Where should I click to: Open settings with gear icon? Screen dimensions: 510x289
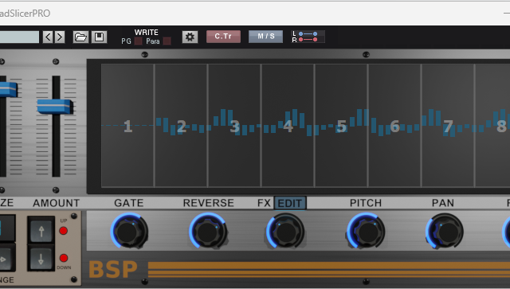pyautogui.click(x=190, y=37)
